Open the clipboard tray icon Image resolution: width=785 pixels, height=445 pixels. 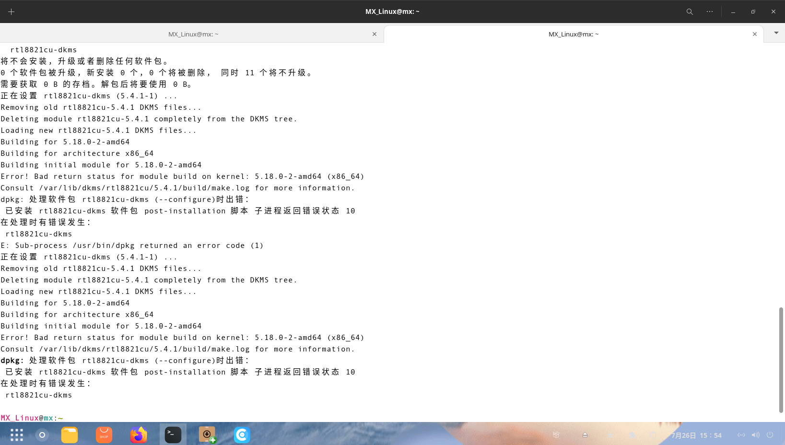click(x=653, y=435)
